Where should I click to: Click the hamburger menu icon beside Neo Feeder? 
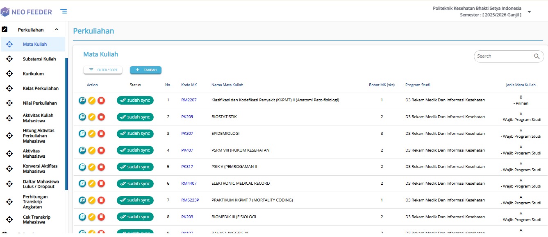pyautogui.click(x=64, y=11)
